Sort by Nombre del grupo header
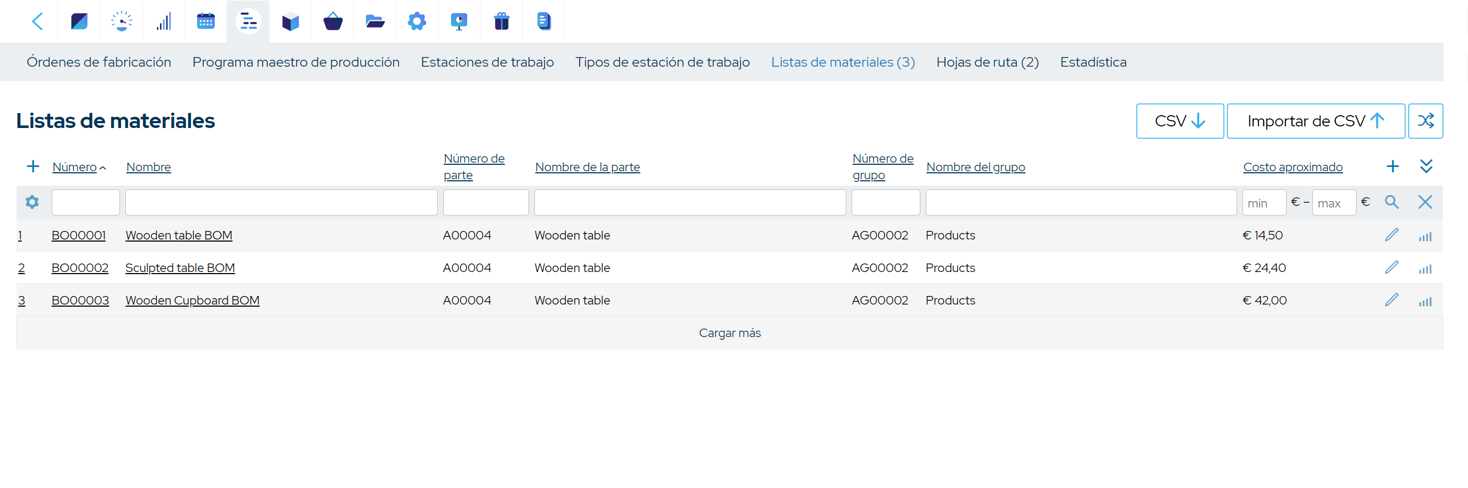This screenshot has height=488, width=1468. point(976,167)
